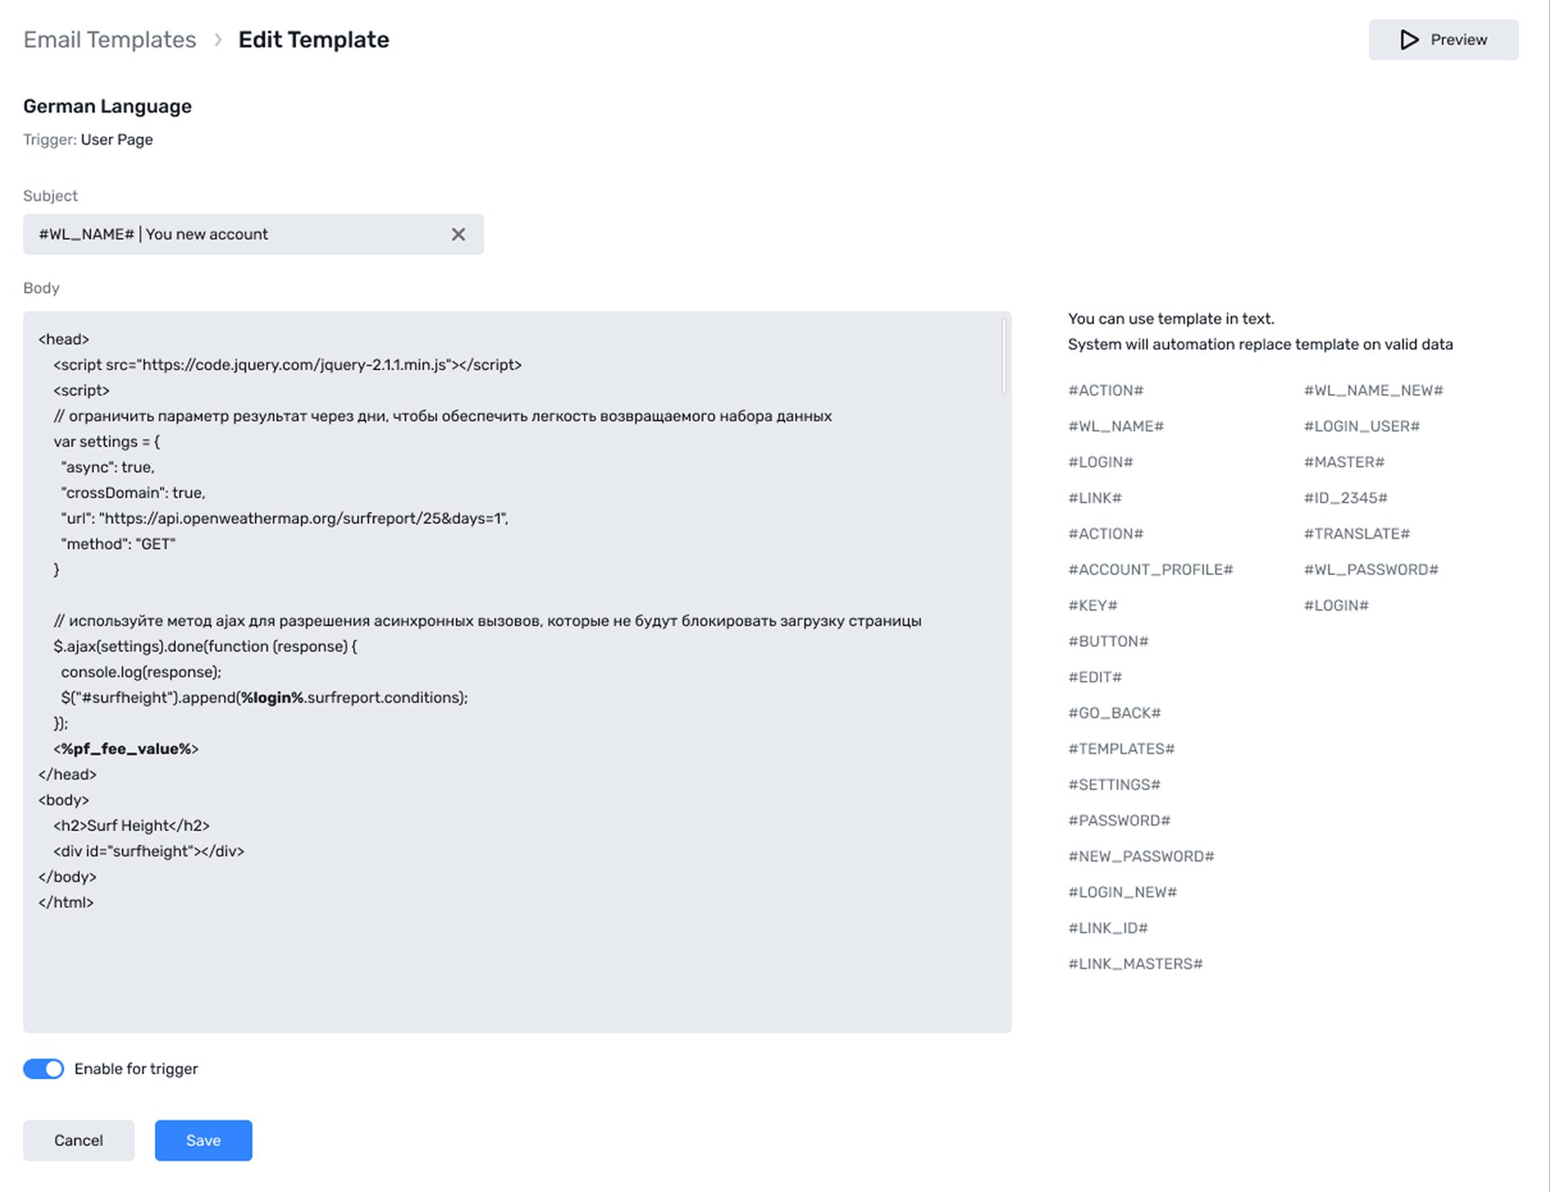Click the Cancel button
Screen dimensions: 1550x1192
coord(78,1140)
